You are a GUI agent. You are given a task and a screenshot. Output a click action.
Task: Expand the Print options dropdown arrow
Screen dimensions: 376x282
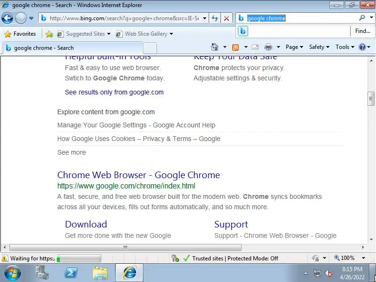coord(278,47)
